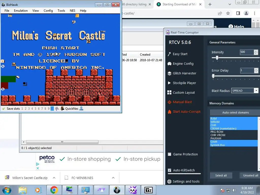Click Start Auto-Corrupt flame icon

[169, 112]
